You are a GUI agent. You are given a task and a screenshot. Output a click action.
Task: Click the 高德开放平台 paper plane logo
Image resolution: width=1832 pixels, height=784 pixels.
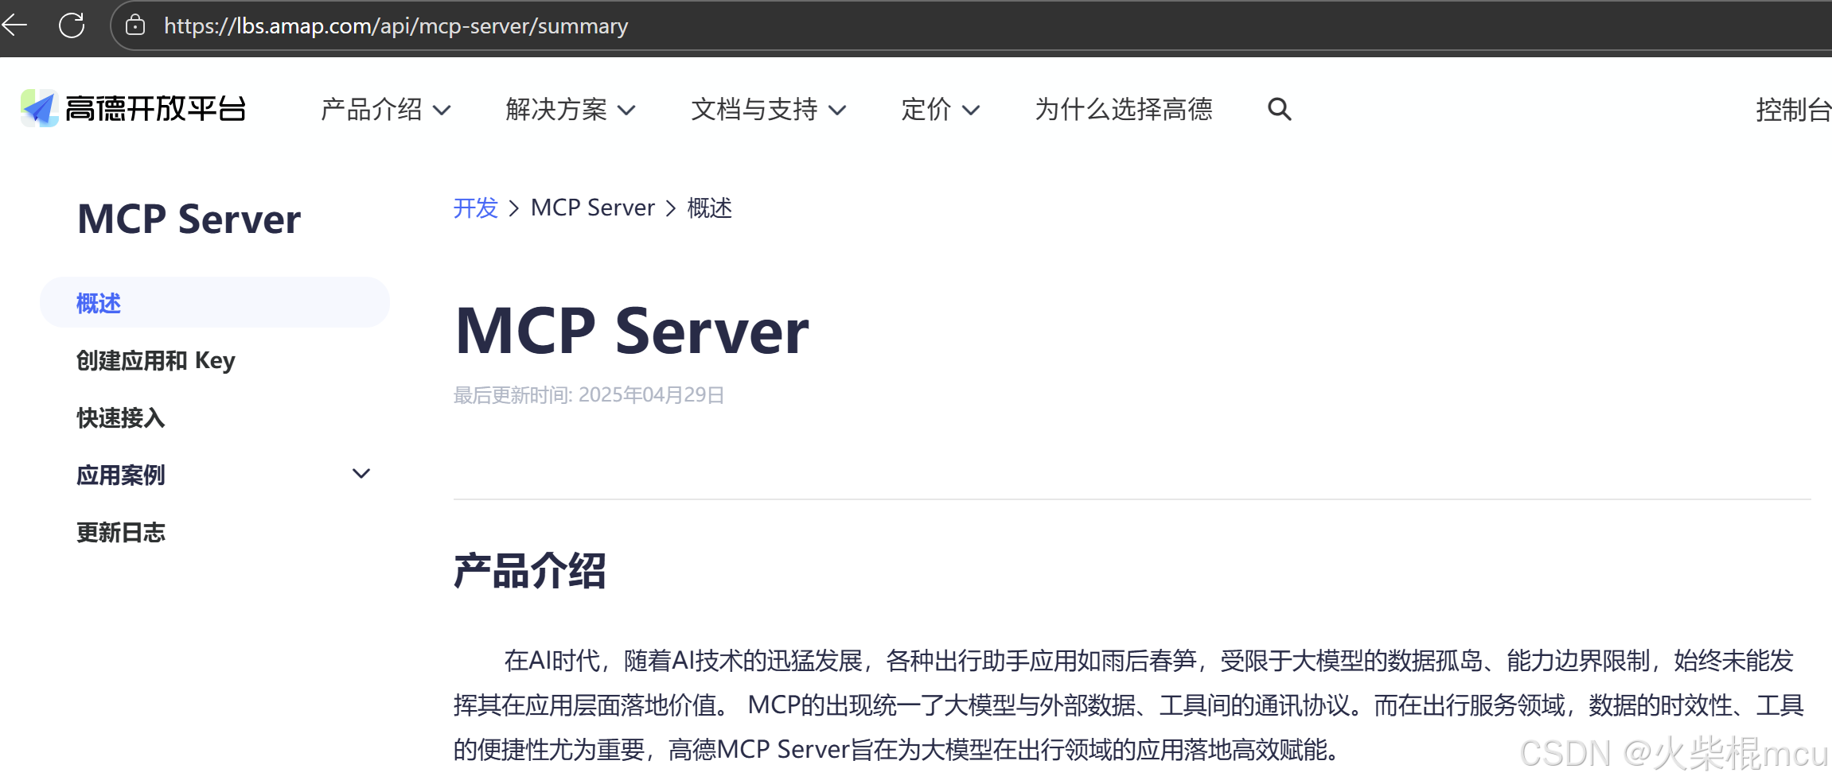[39, 108]
